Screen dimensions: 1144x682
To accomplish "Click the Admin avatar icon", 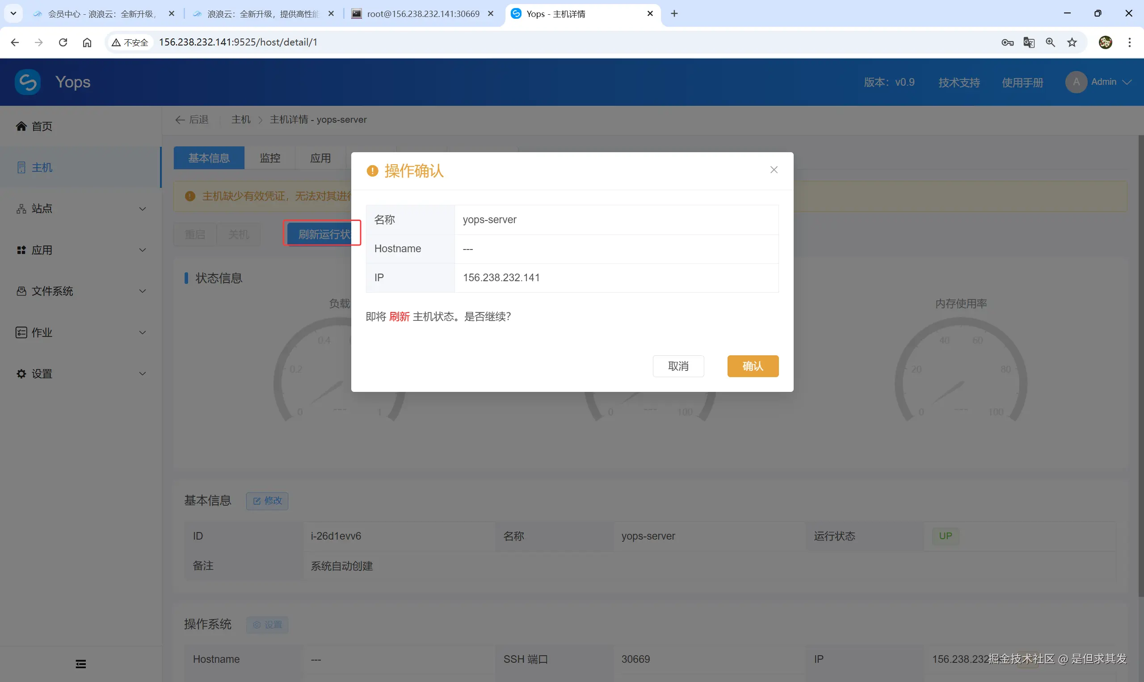I will pos(1076,82).
